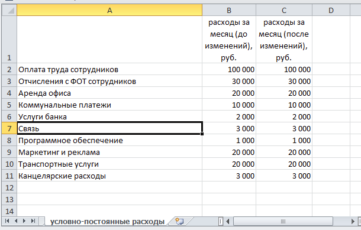
Task: Go to last sheet tab arrow
Action: point(33,221)
